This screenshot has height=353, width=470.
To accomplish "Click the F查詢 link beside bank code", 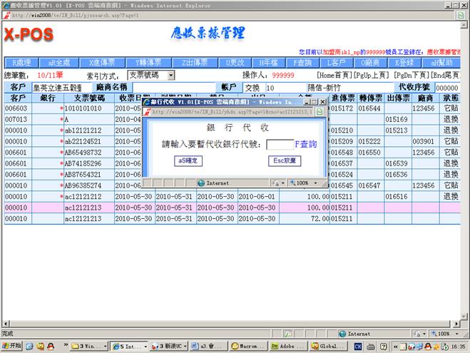I will click(306, 144).
